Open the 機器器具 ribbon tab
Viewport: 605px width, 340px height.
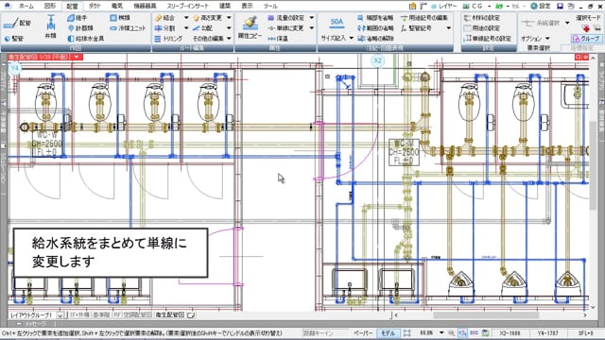tap(145, 7)
